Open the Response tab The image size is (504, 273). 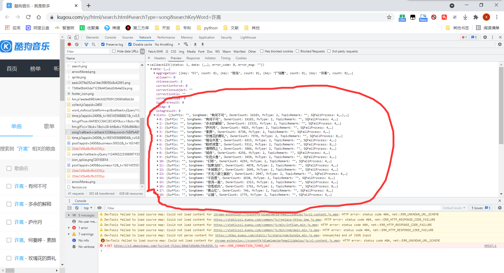point(193,58)
